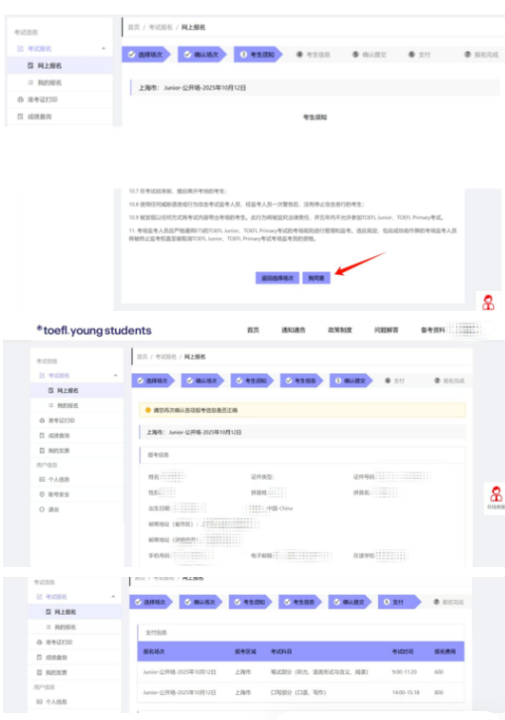Click the 退出 logout icon in sidebar
Screen dimensions: 505x720
(x=42, y=509)
